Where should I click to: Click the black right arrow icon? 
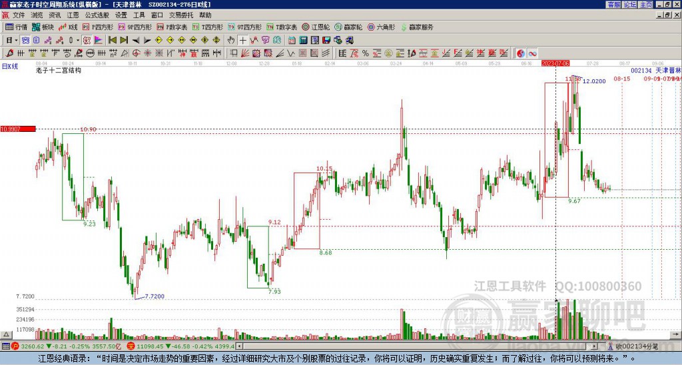tap(147, 41)
